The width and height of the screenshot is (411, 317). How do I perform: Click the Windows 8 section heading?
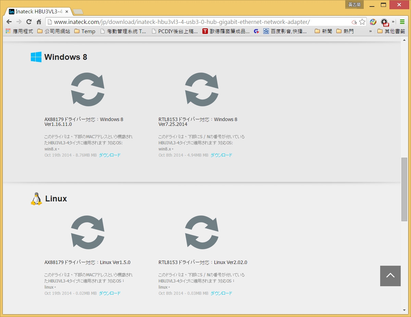66,57
